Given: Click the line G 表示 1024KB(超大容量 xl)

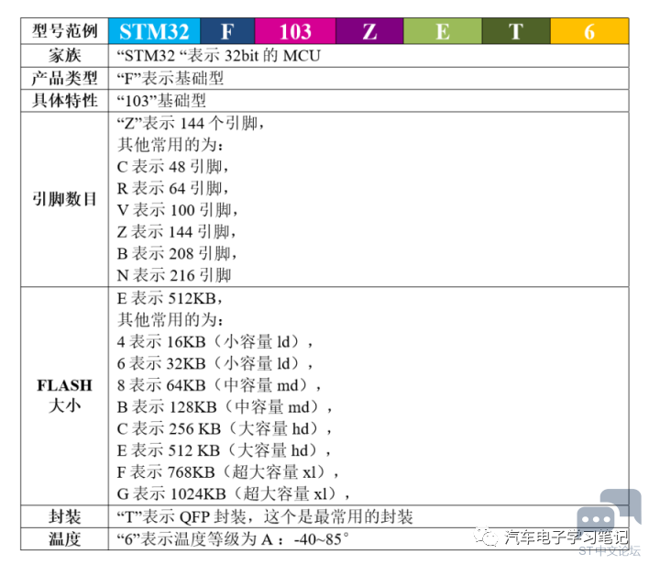Looking at the screenshot, I should click(233, 494).
